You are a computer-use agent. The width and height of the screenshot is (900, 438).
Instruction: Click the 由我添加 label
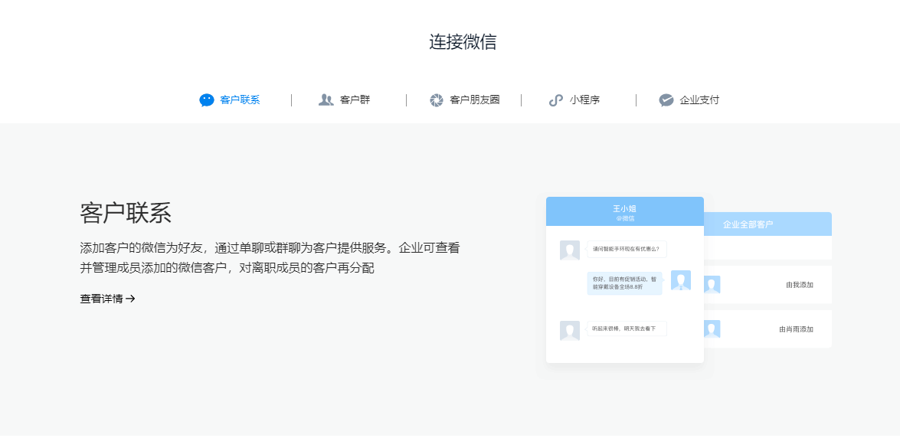[x=800, y=285]
